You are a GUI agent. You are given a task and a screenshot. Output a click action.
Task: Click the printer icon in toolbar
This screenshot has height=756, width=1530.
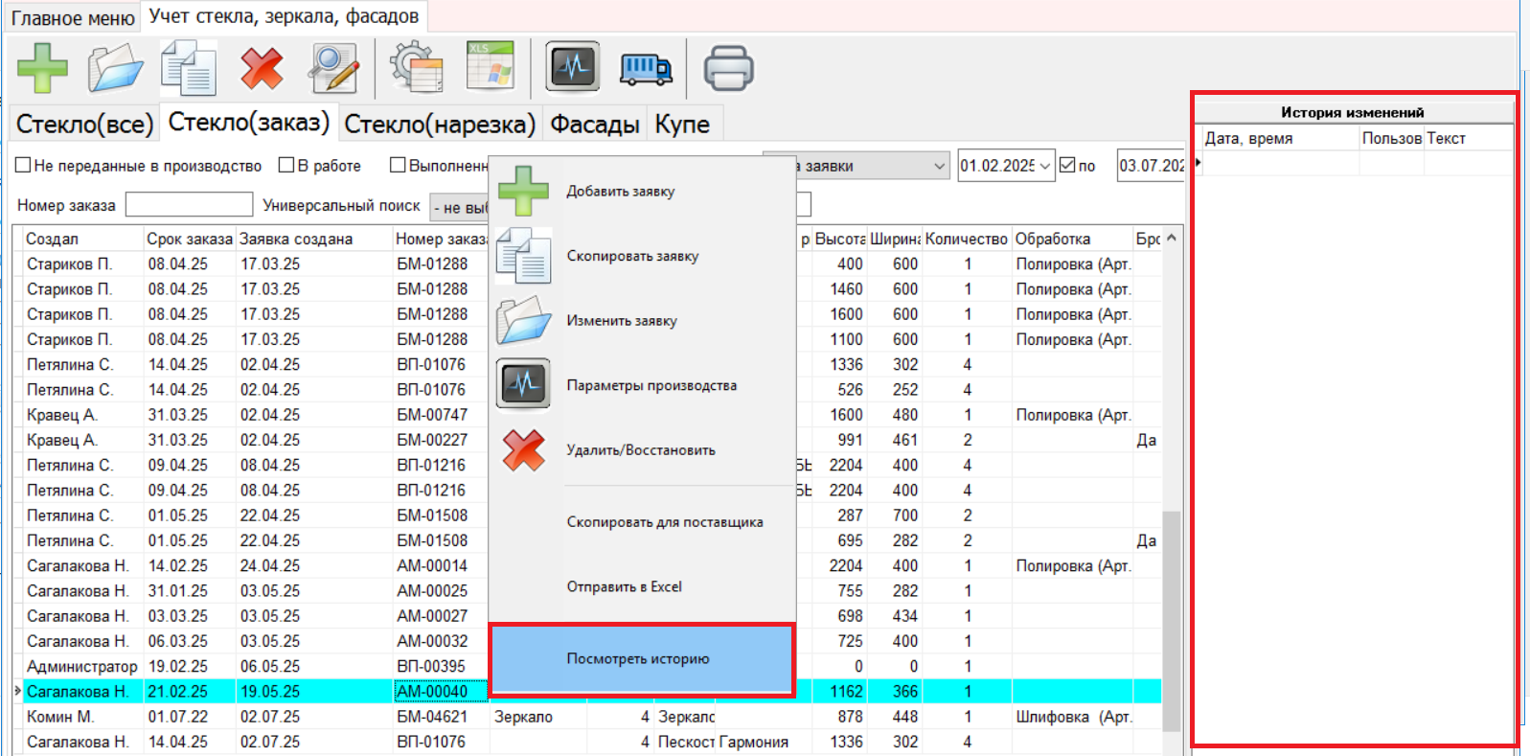tap(728, 68)
